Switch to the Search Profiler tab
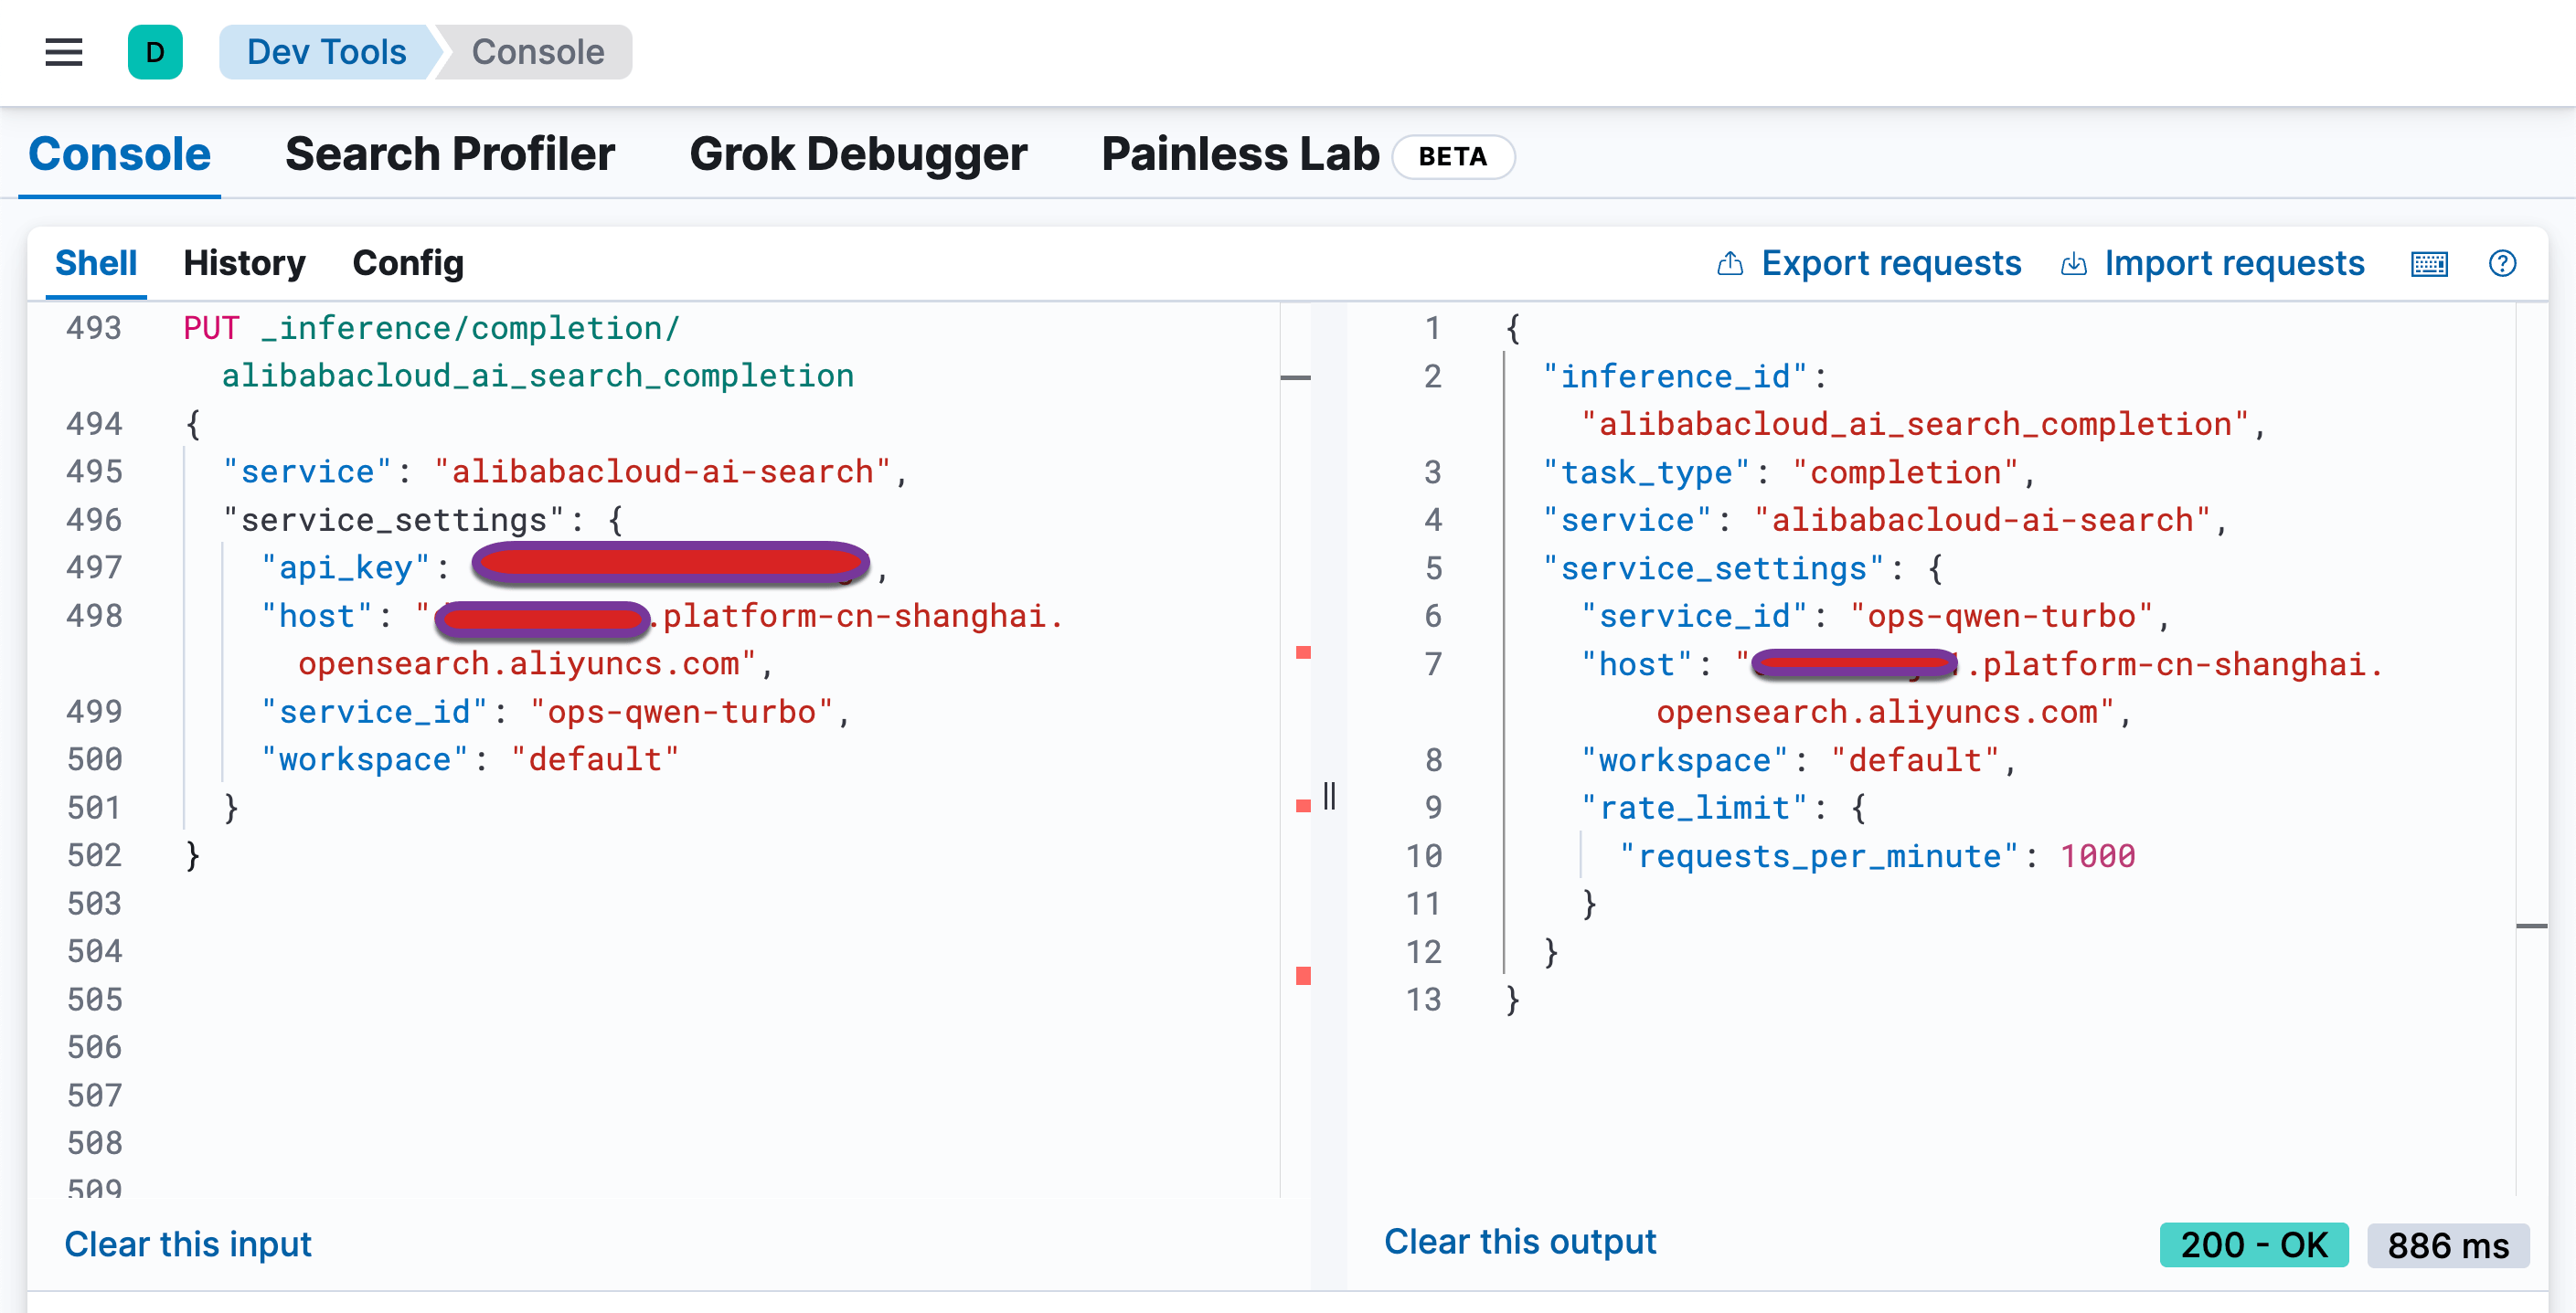Screen dimensions: 2576x1313 (449, 155)
